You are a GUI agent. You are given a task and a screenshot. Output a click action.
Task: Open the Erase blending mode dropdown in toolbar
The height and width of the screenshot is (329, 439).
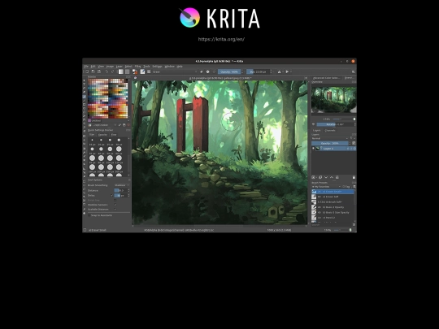point(175,72)
